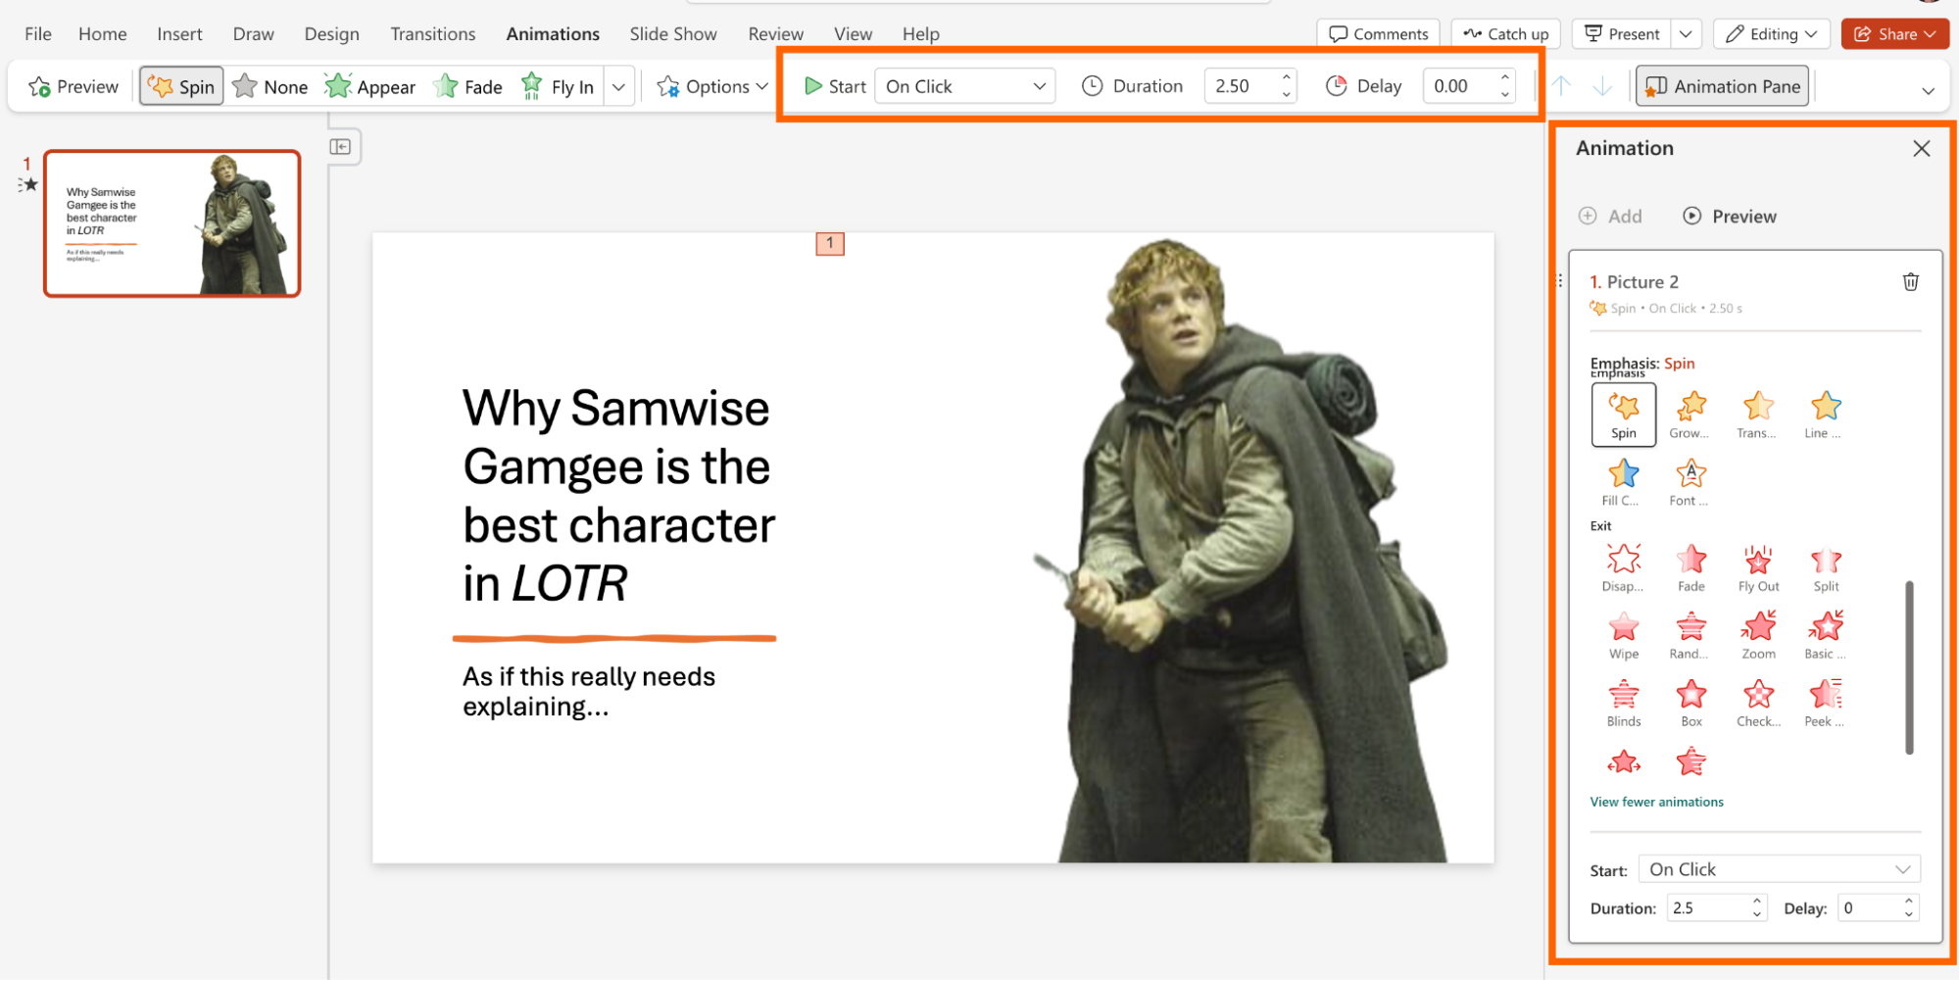
Task: Choose Box exit effect
Action: coord(1690,704)
